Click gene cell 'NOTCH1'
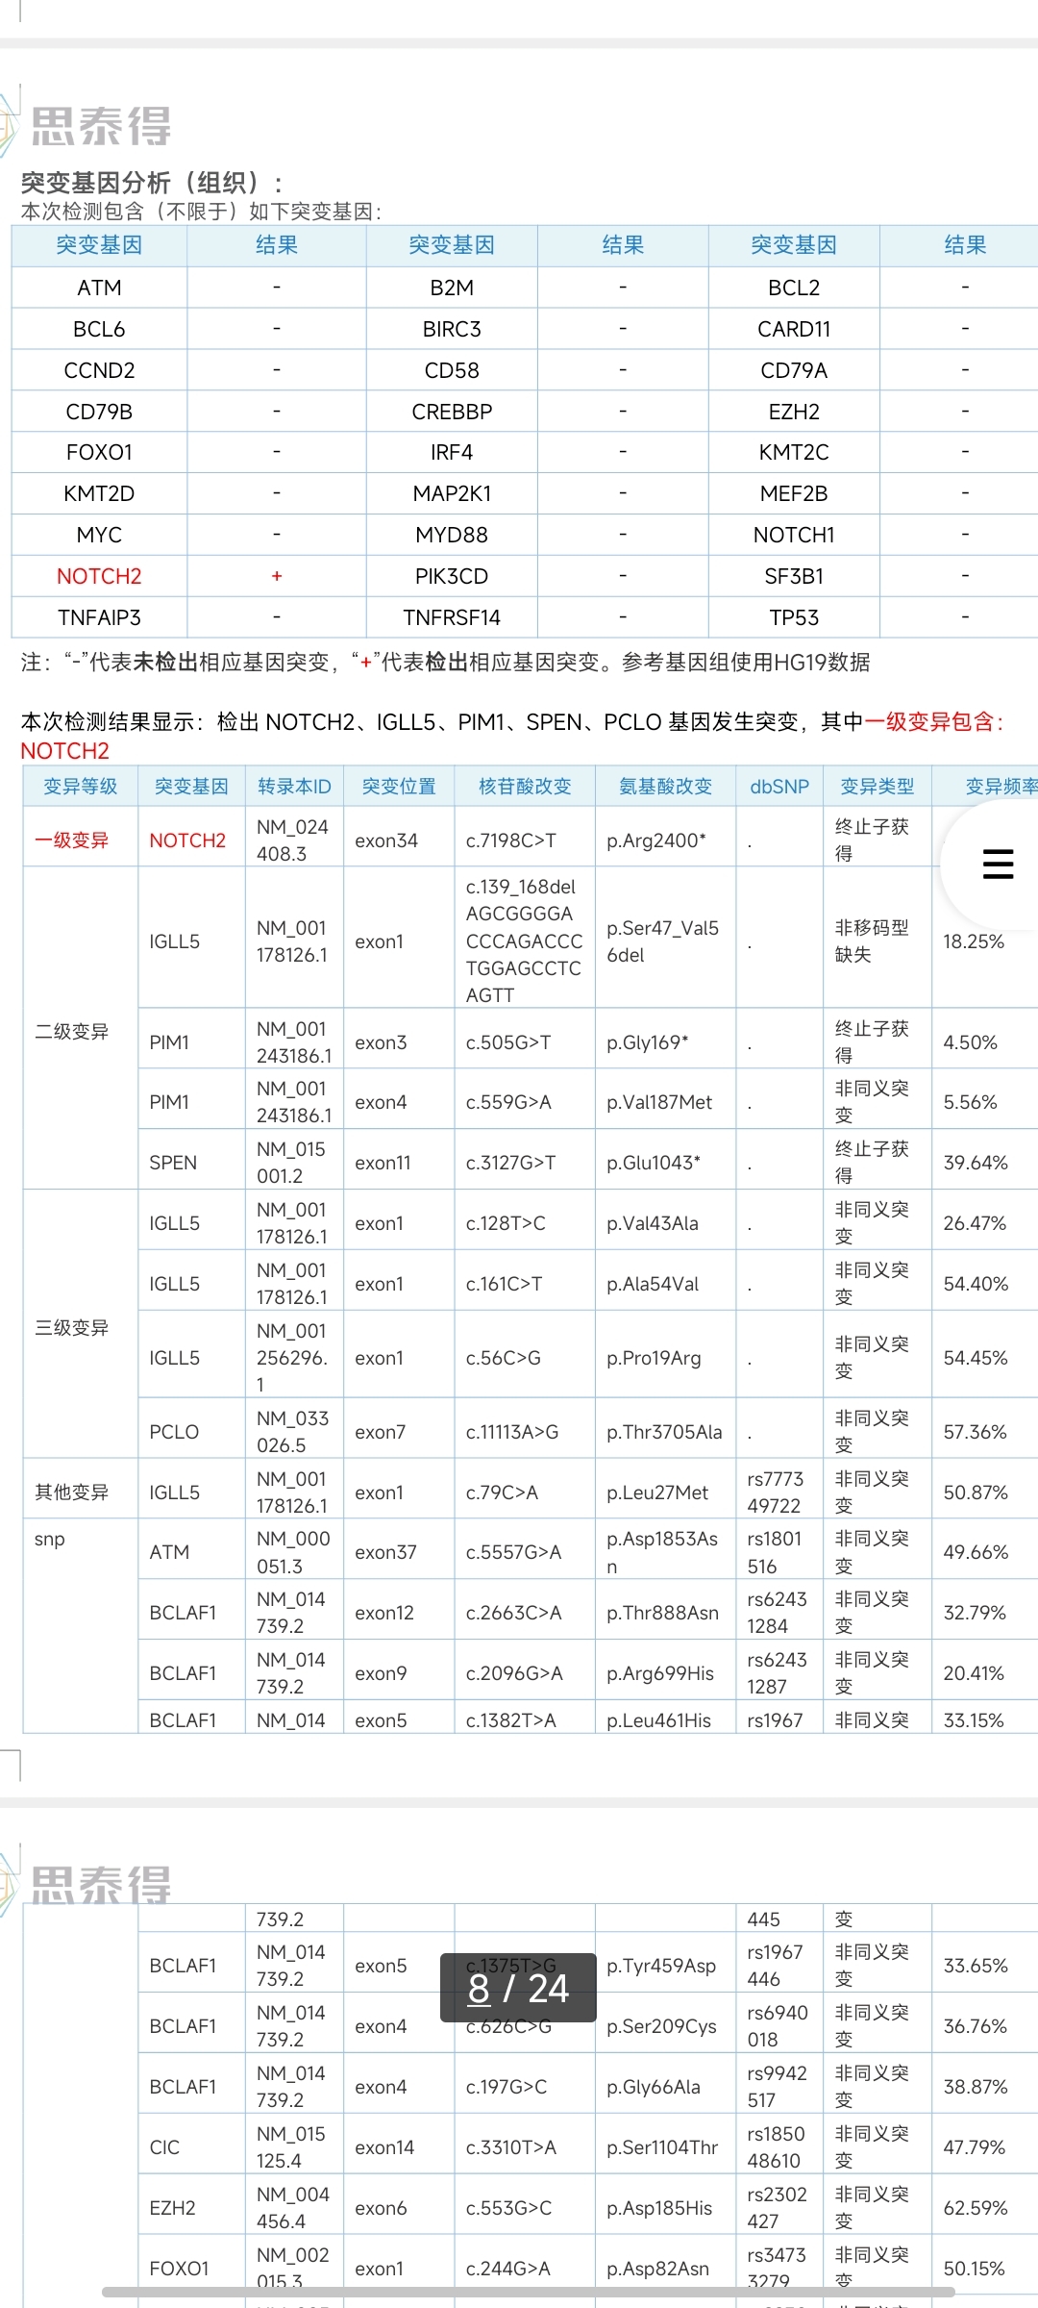The height and width of the screenshot is (2308, 1038). click(794, 535)
